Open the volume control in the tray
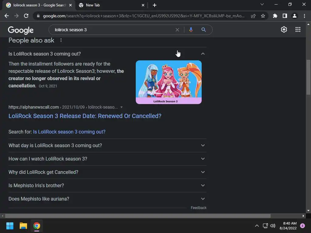 point(273,226)
